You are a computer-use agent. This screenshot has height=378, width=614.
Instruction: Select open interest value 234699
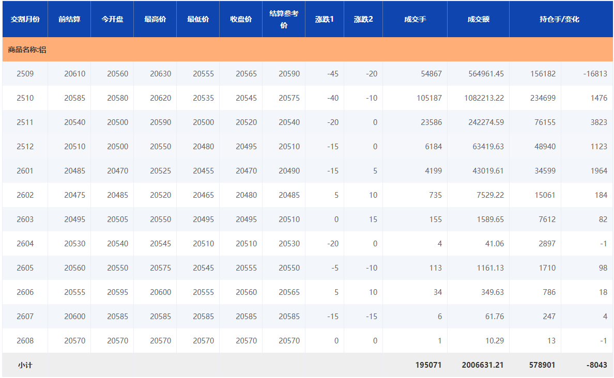point(543,98)
